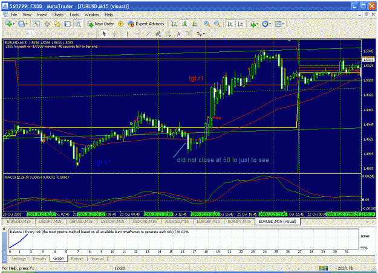Expand the Indicators dropdown arrow
Viewport: 378px width, 273px height.
[x=257, y=24]
